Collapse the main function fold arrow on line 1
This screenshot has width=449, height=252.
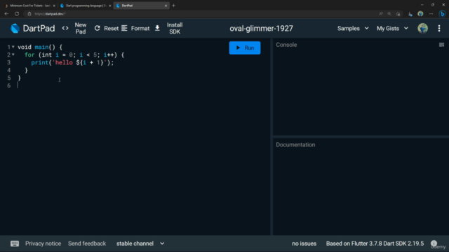click(x=13, y=47)
